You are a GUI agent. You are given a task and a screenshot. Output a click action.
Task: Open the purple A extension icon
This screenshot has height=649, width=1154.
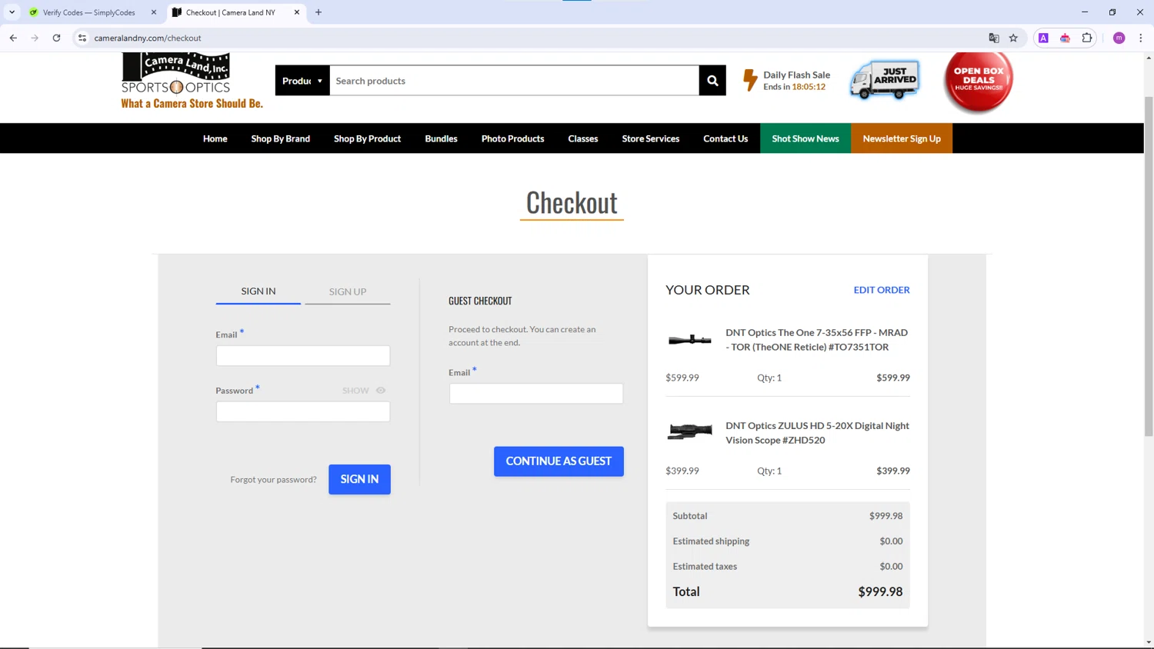click(x=1043, y=38)
